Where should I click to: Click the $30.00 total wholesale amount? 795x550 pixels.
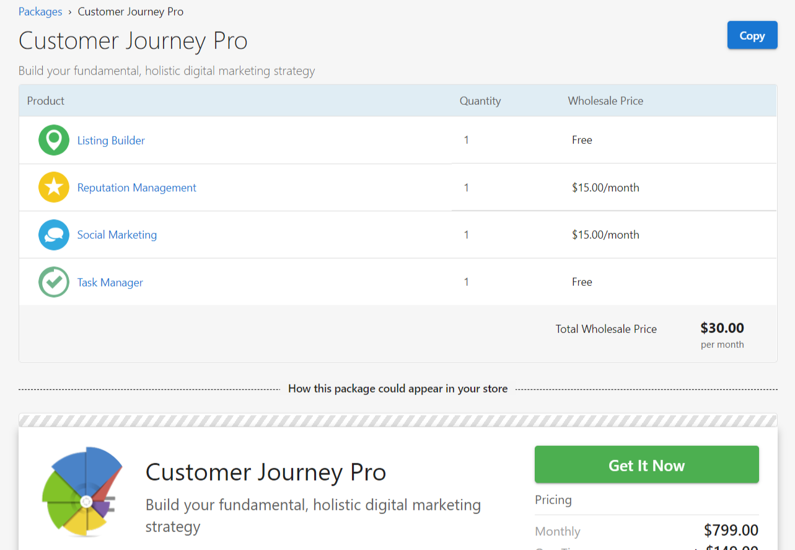722,327
